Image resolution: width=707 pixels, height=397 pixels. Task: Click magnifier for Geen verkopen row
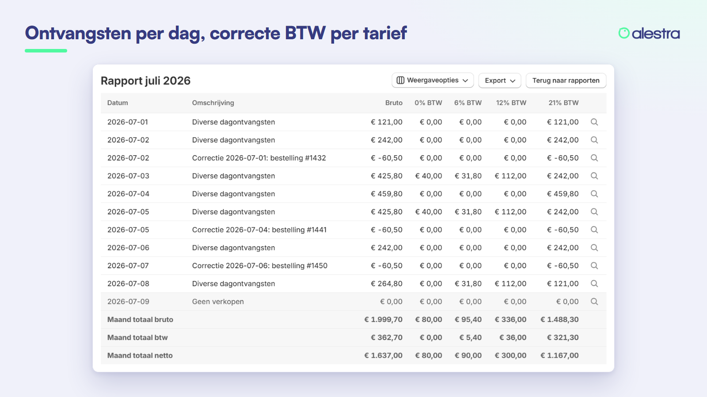tap(594, 302)
